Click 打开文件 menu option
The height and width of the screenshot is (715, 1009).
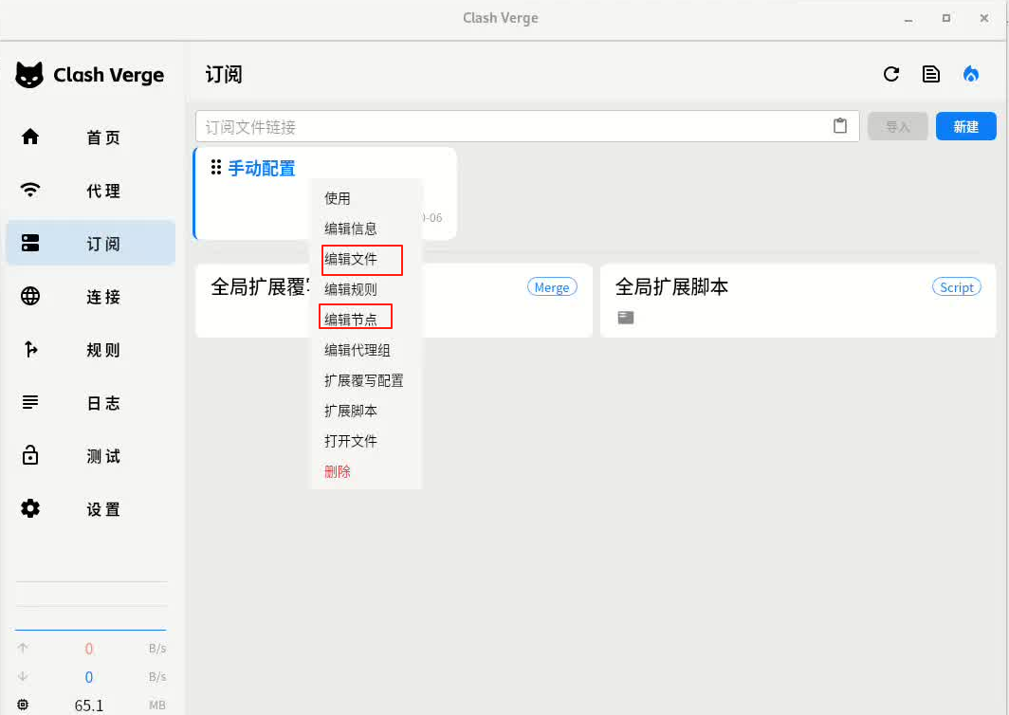tap(351, 441)
